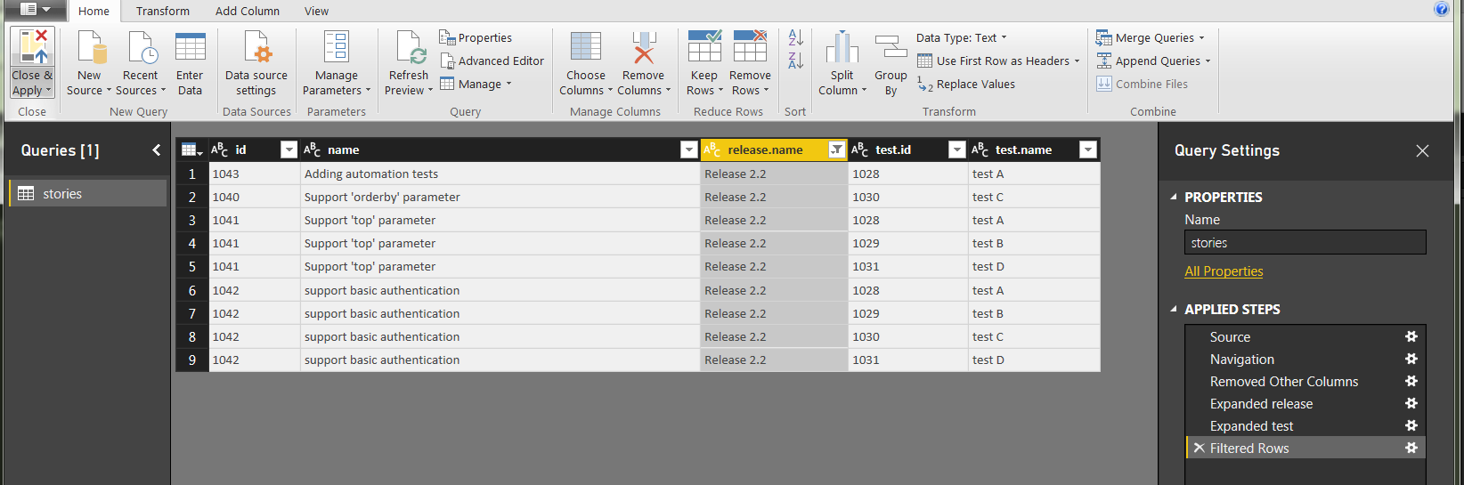Open settings gear for Expanded release step
The image size is (1464, 485).
(1411, 403)
